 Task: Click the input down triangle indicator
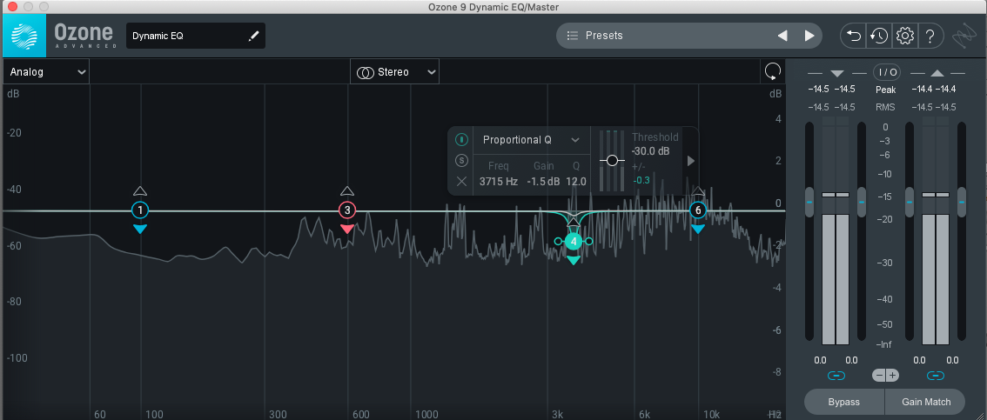[x=836, y=74]
